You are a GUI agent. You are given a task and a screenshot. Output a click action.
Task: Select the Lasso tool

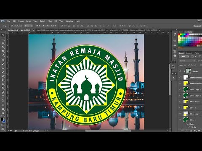coord(3,43)
